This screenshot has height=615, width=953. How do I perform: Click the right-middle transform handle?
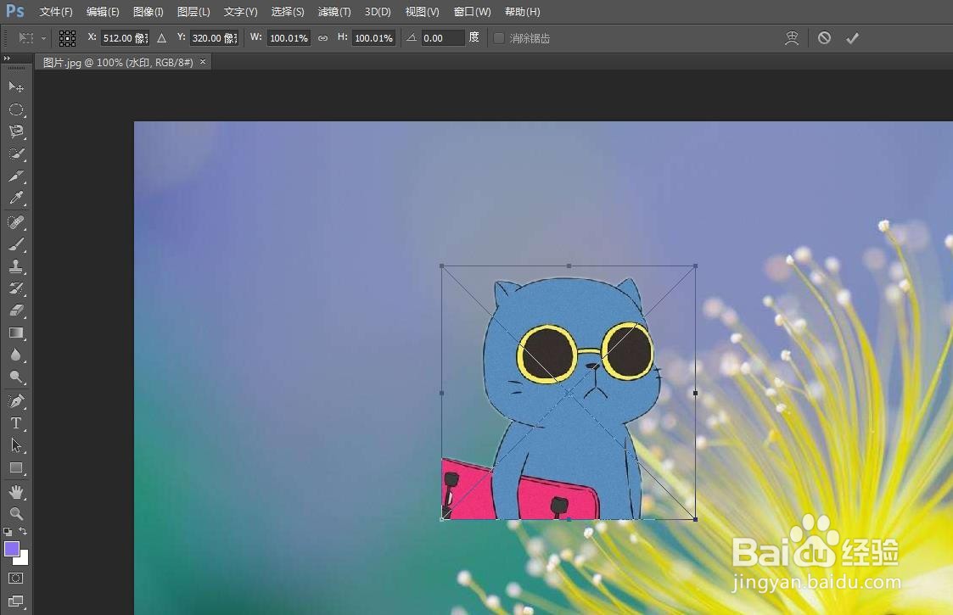(695, 394)
